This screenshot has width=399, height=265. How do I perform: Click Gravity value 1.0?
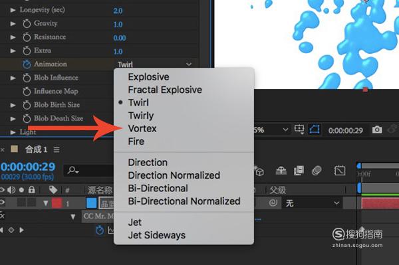click(118, 25)
